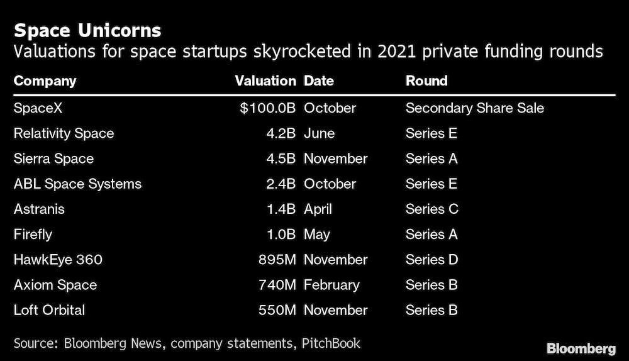Select the Valuation column header
The width and height of the screenshot is (629, 361).
pyautogui.click(x=265, y=81)
